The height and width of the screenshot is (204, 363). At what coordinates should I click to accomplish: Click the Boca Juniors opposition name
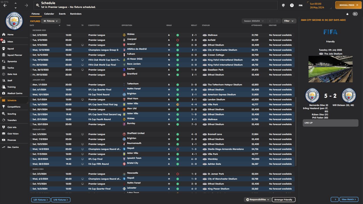coord(134,64)
